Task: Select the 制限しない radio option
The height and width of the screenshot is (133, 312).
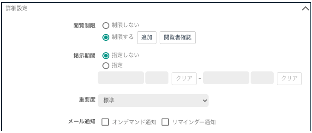Action: [x=106, y=26]
